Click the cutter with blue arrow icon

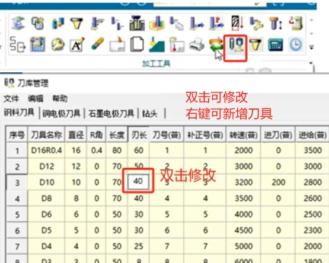pyautogui.click(x=197, y=23)
